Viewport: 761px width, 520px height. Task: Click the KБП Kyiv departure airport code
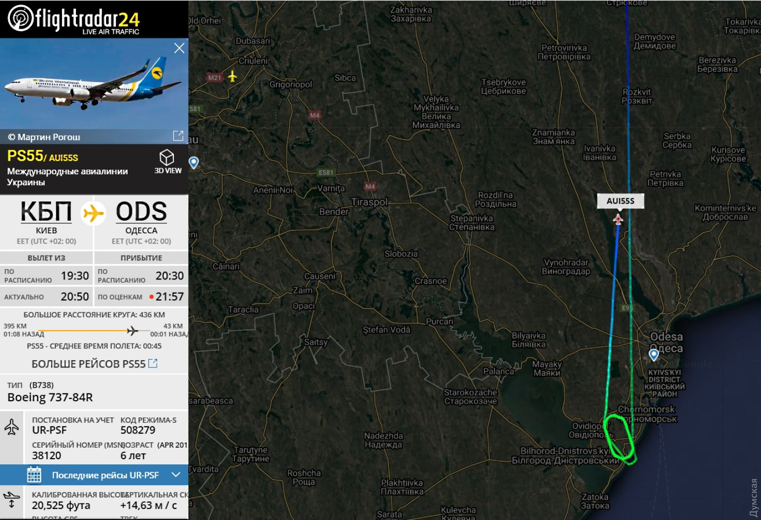[46, 212]
